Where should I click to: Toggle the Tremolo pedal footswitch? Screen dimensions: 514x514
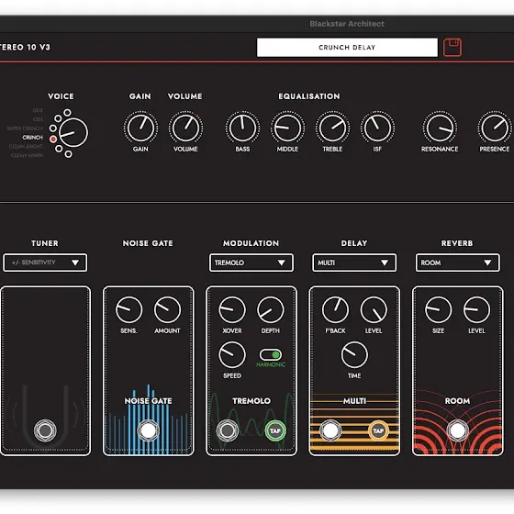[228, 430]
